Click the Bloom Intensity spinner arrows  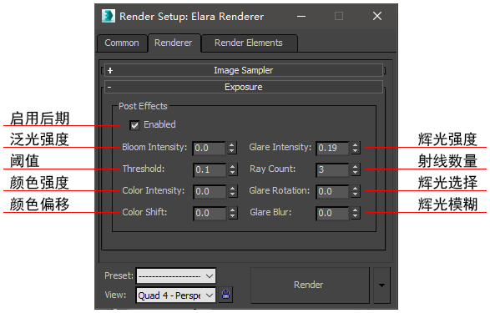231,148
